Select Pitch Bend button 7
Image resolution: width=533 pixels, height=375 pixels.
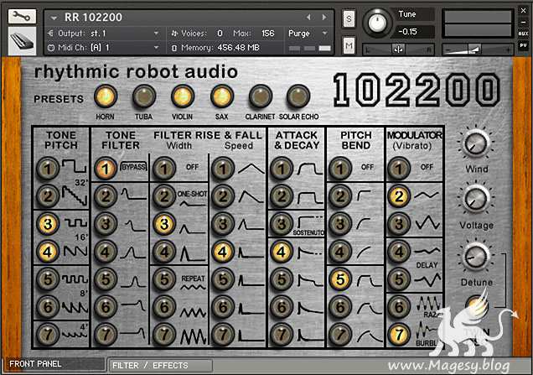[x=340, y=335]
